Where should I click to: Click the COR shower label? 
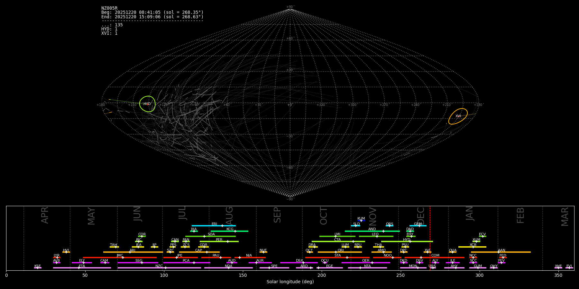click(142, 234)
